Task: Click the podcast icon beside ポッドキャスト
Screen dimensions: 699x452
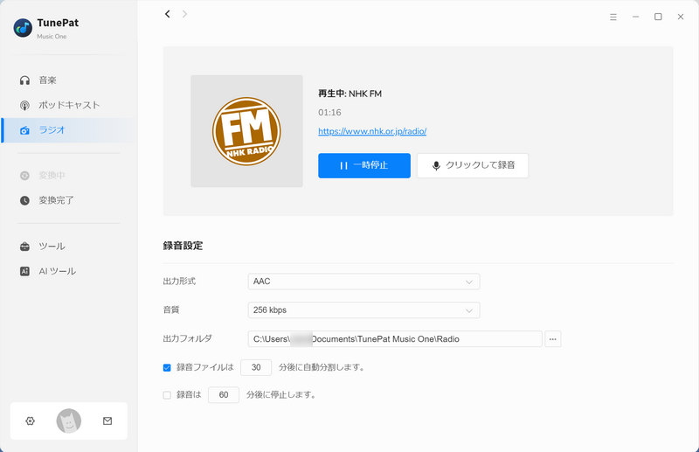Action: point(25,105)
